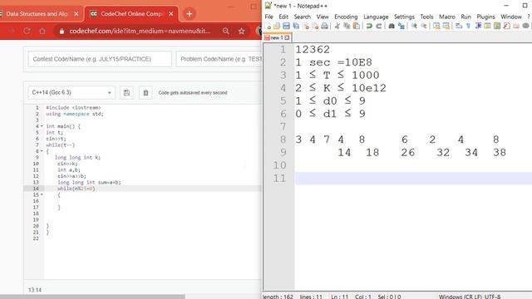
Task: Toggle the Indent guide icon in Notepad++
Action: [478, 26]
